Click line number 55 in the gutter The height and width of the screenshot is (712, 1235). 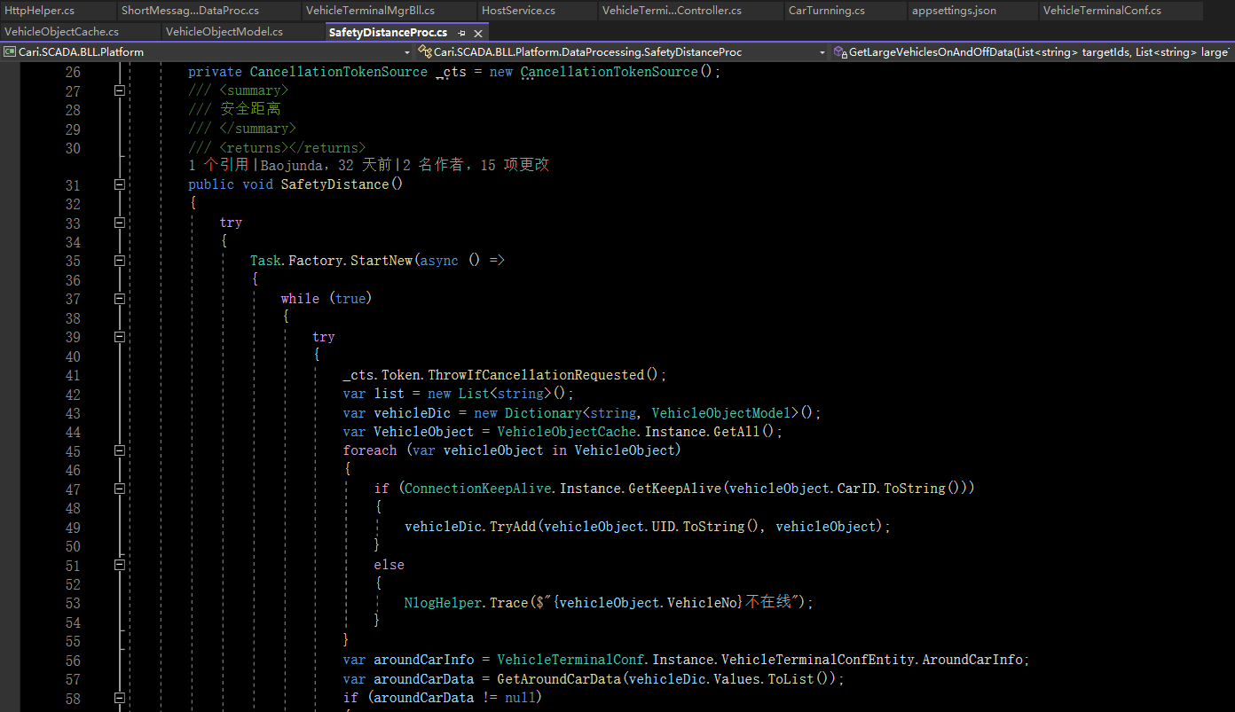click(x=73, y=641)
